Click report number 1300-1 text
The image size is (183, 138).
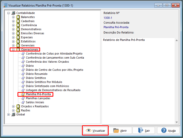click(108, 18)
